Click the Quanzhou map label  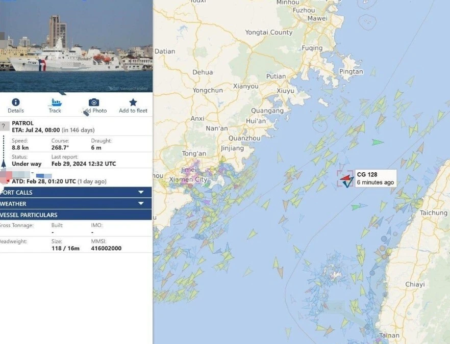click(x=244, y=138)
